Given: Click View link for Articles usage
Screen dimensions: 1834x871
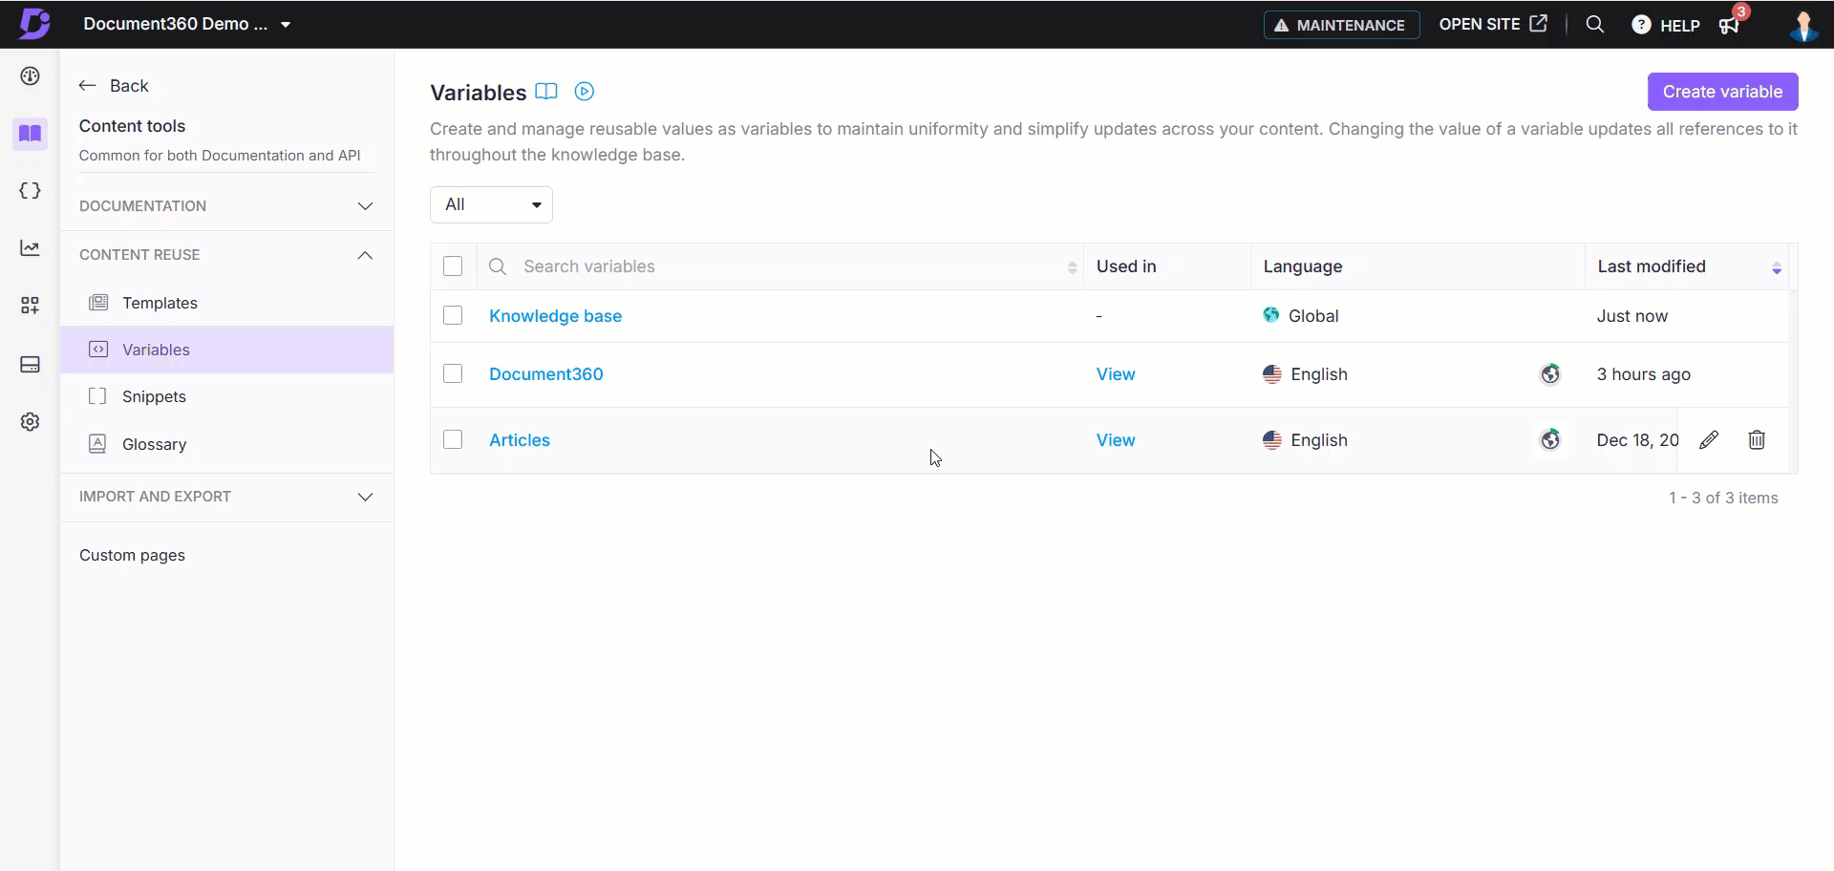Looking at the screenshot, I should click(1116, 440).
